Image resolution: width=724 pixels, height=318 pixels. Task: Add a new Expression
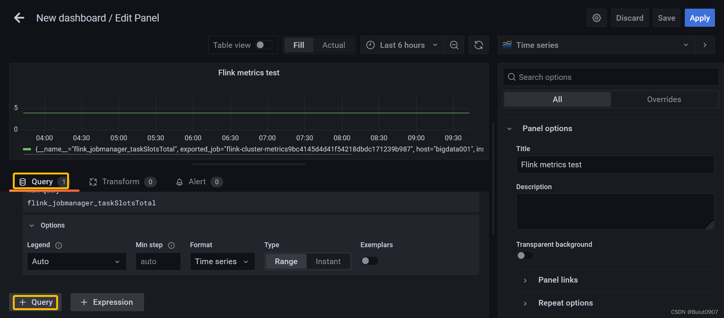107,302
